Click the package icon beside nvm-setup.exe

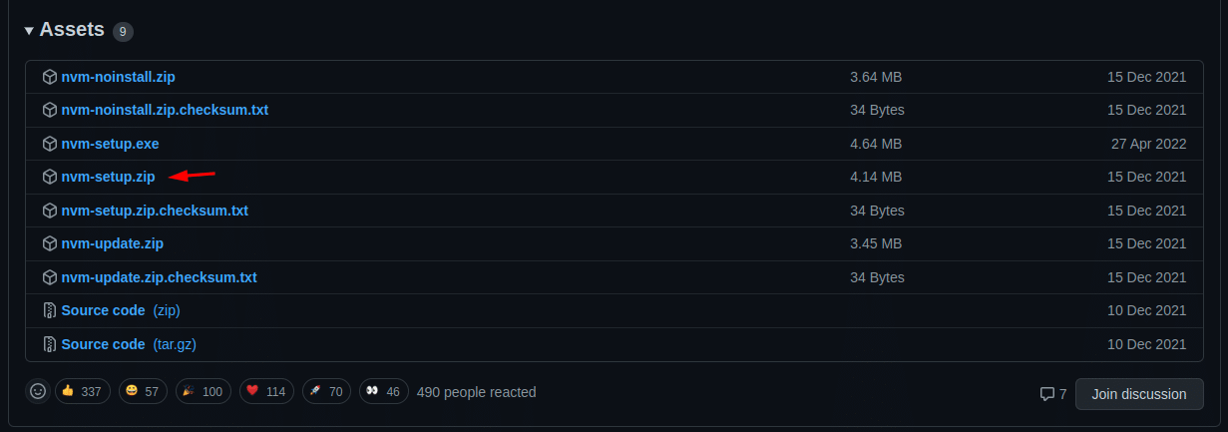(50, 144)
